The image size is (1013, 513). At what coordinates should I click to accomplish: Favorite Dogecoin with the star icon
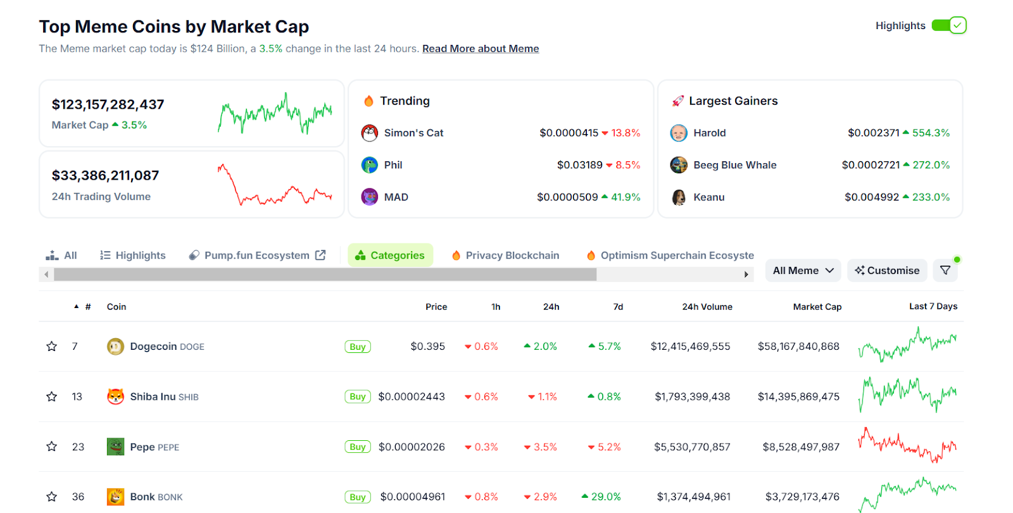(52, 347)
